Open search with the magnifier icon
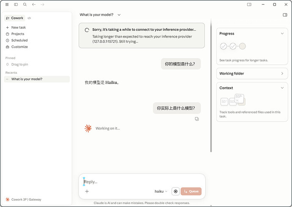This screenshot has height=207, width=292. tap(25, 5)
